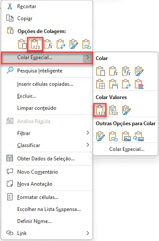This screenshot has width=159, height=241.
Task: Expand the Filtrar submenu
Action: [88, 133]
